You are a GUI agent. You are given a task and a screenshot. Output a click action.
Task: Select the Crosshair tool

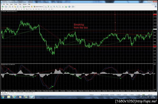coord(5,9)
